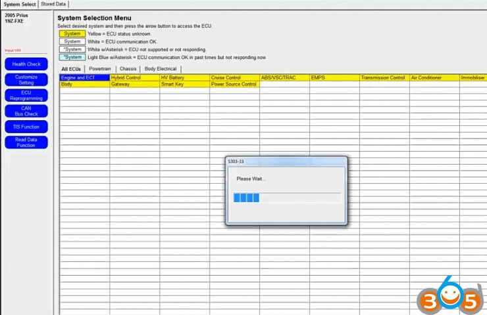
Task: Select the Body system cell
Action: pos(84,84)
